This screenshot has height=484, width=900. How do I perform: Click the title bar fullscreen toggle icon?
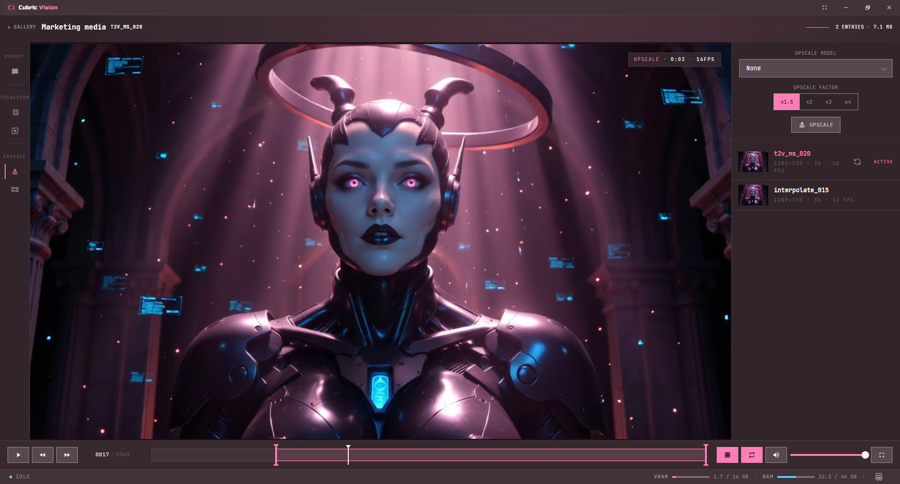[825, 8]
